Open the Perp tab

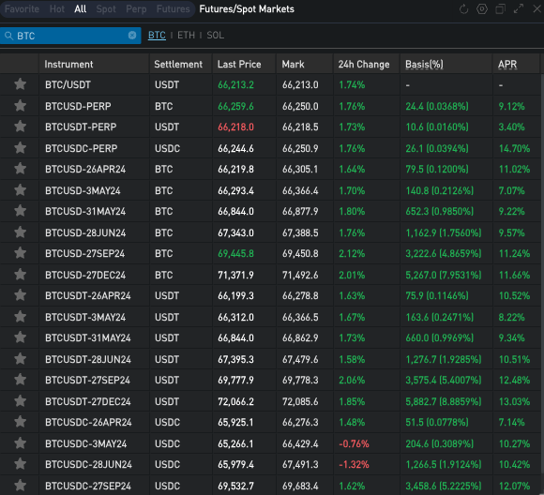click(136, 9)
